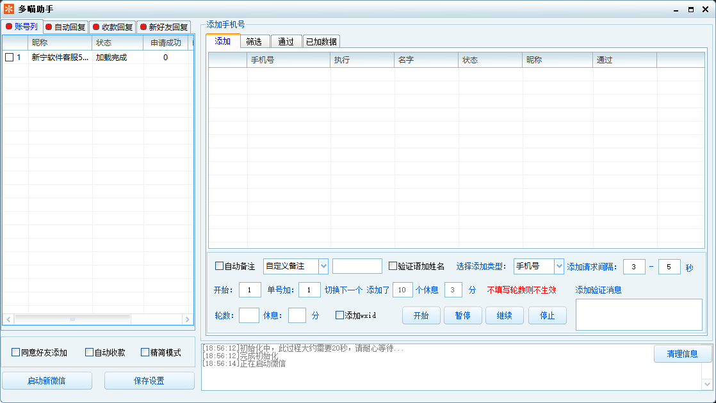Viewport: 716px width, 403px height.
Task: Expand the 手机号 add-type dropdown
Action: tap(558, 266)
